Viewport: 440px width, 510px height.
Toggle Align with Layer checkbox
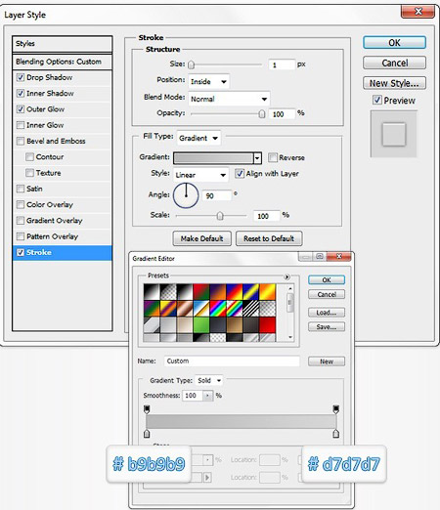coord(240,174)
